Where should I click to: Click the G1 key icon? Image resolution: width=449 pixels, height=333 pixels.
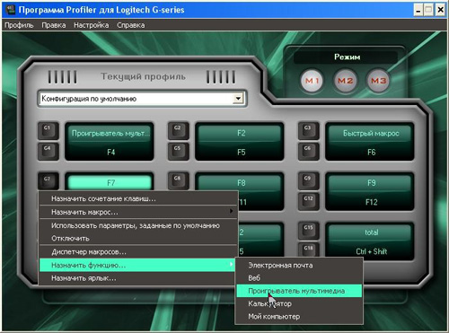click(48, 130)
